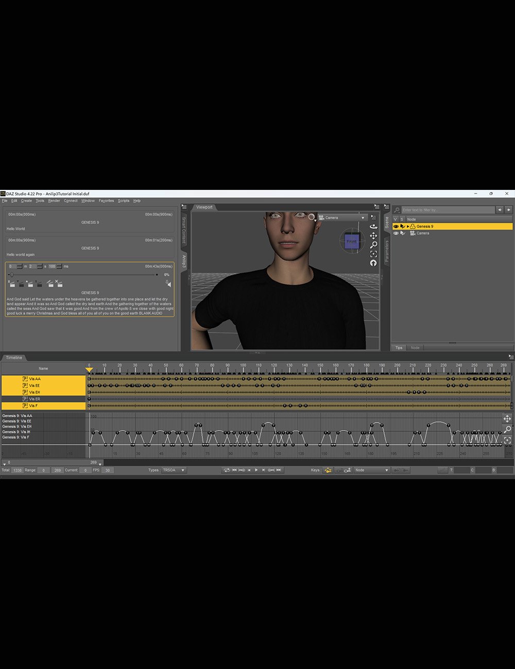Select the Universal manipulation tool in viewport sidebar
The width and height of the screenshot is (515, 669).
click(x=373, y=236)
